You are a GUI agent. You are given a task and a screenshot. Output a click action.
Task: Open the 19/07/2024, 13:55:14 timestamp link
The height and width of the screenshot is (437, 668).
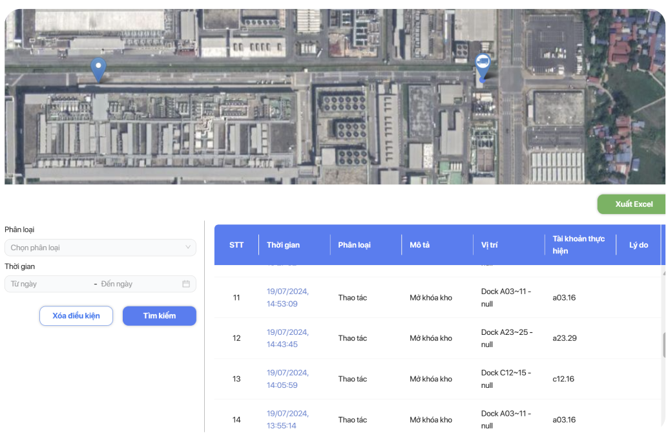pyautogui.click(x=287, y=420)
